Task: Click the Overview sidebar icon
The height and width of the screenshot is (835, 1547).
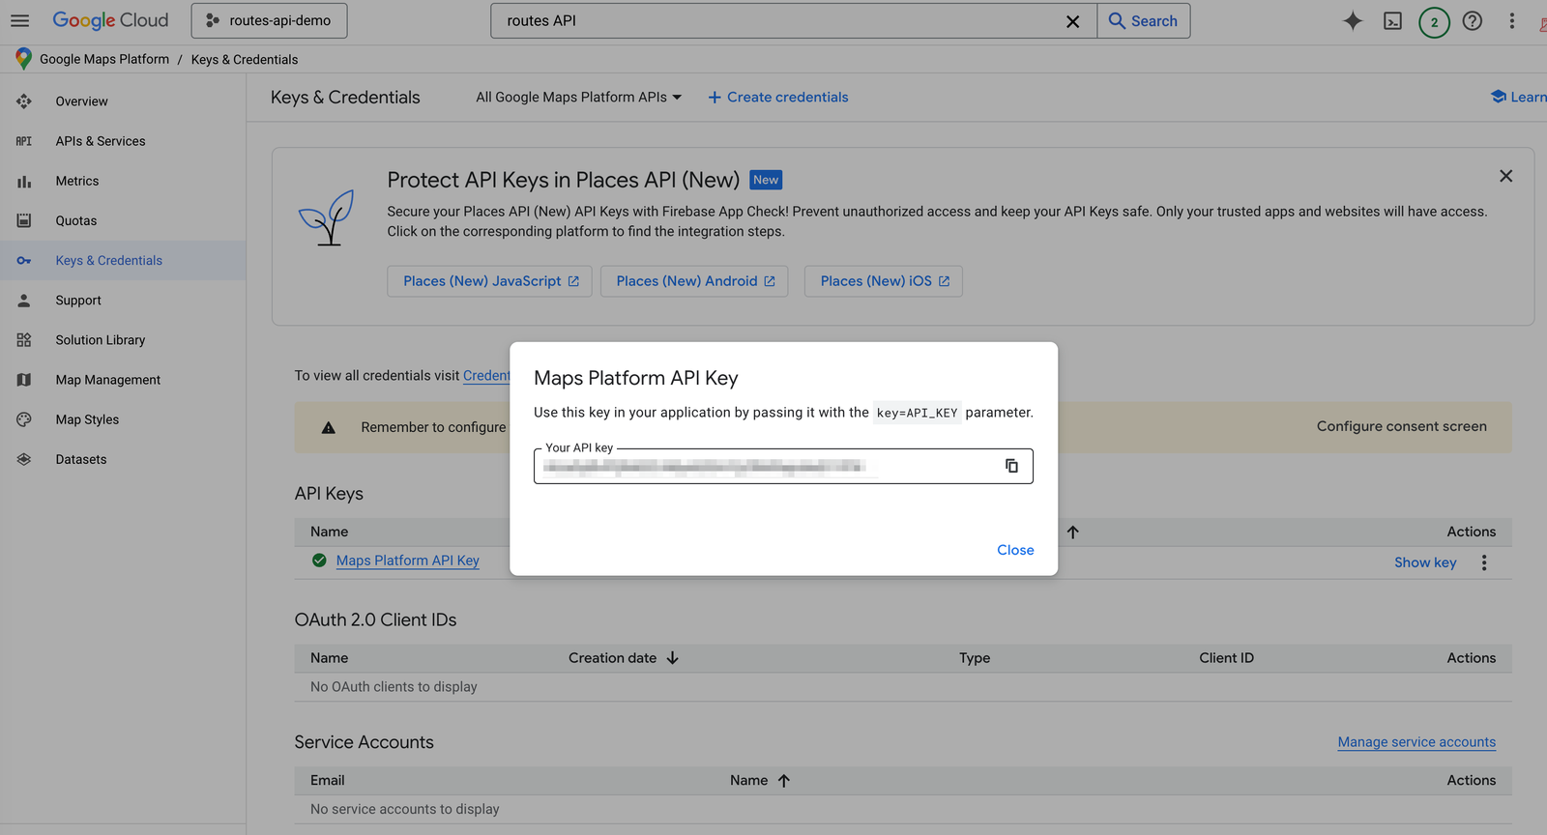Action: point(24,101)
